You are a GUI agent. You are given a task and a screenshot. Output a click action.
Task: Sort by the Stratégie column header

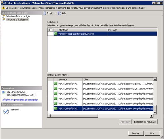(82, 30)
